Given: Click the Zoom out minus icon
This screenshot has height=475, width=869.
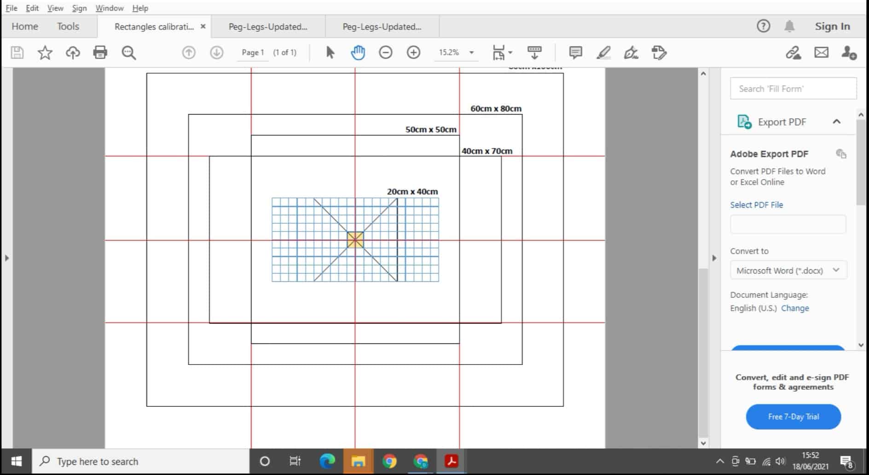Looking at the screenshot, I should point(386,52).
